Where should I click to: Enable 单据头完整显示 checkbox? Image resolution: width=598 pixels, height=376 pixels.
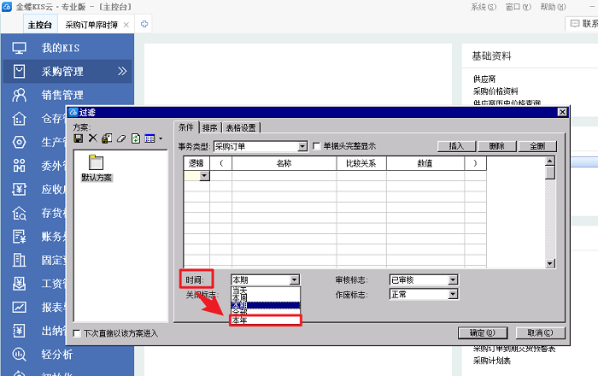317,146
